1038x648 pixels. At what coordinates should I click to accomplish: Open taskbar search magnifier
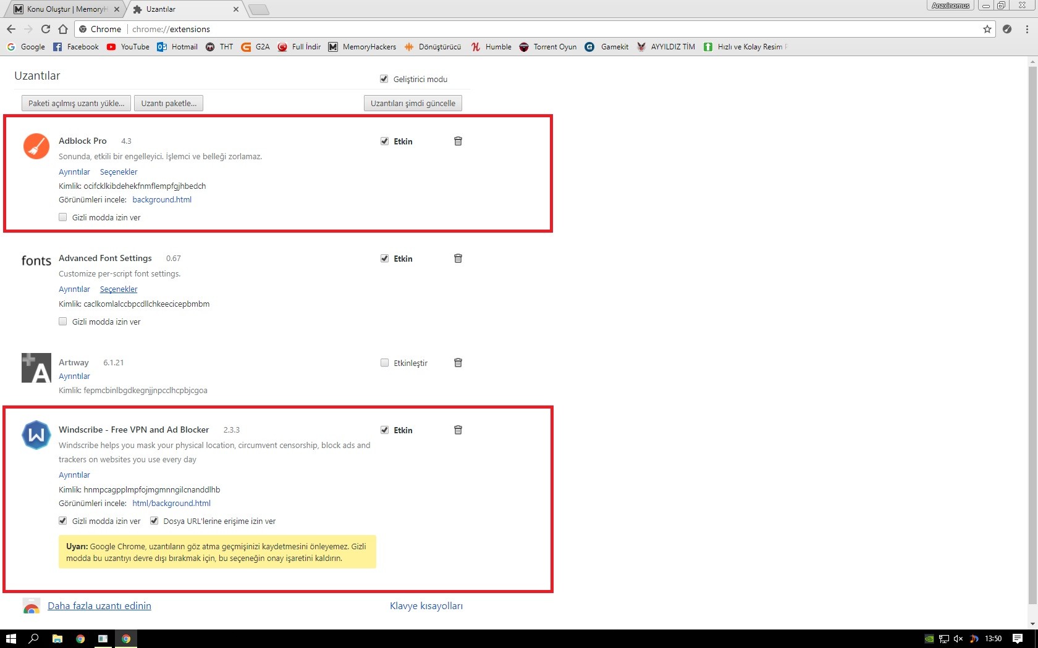(34, 639)
